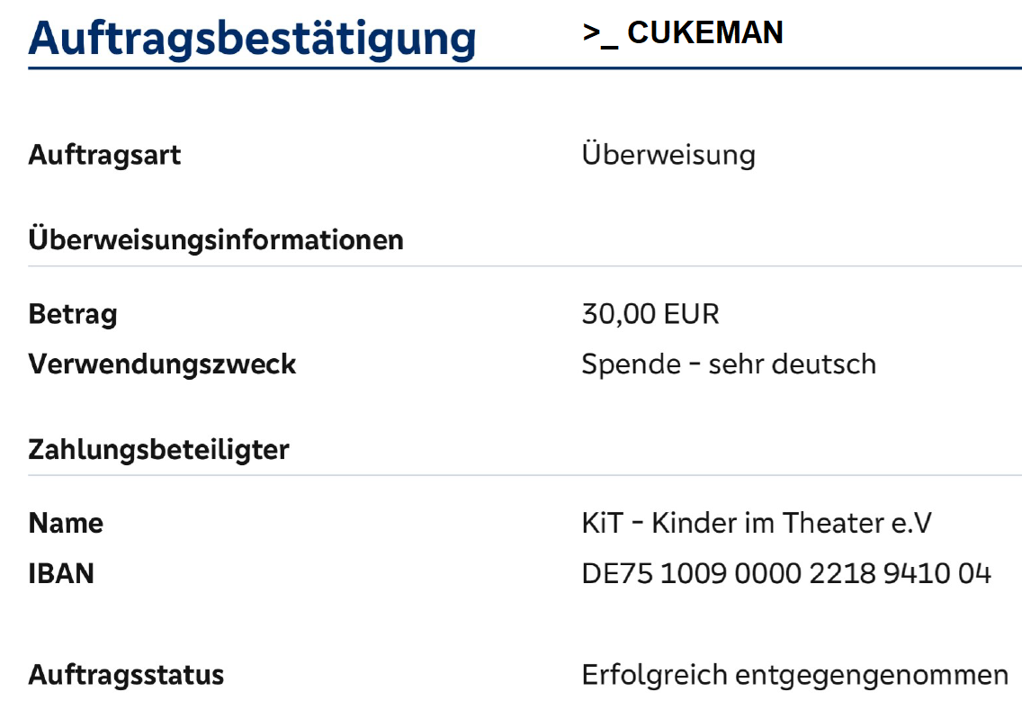Click the 'Erfolgreich entgegengenommen' status text
Viewport: 1022px width, 701px height.
point(795,675)
